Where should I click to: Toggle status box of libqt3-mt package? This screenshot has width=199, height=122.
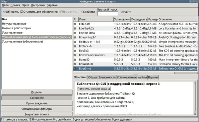[x=75, y=68]
